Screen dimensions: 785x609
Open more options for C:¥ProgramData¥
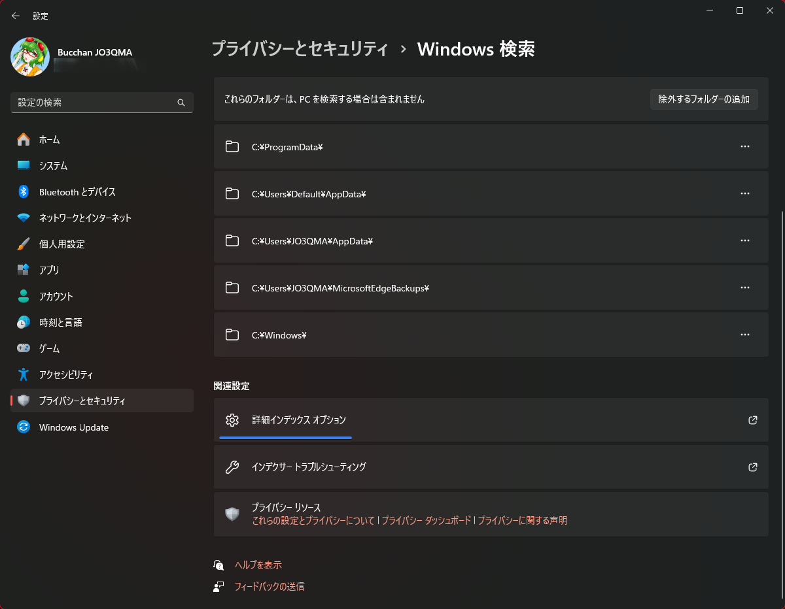point(744,146)
